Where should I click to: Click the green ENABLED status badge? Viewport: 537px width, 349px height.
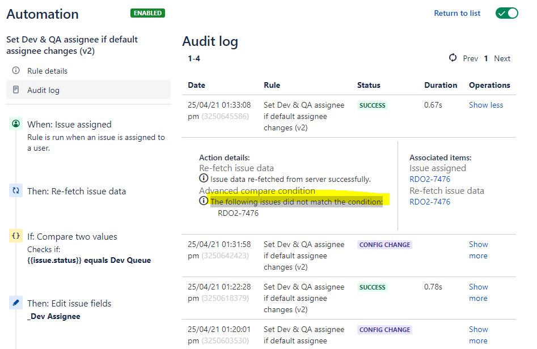point(147,13)
